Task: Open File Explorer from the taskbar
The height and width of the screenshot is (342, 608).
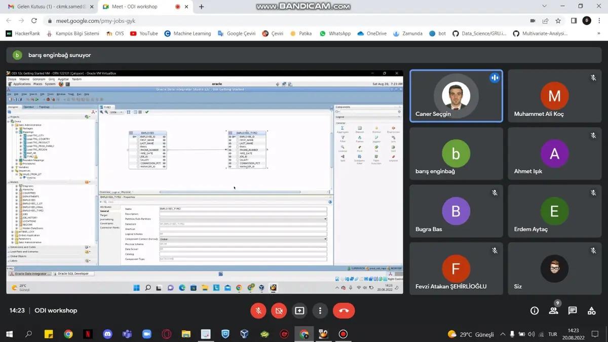Action: (x=186, y=334)
